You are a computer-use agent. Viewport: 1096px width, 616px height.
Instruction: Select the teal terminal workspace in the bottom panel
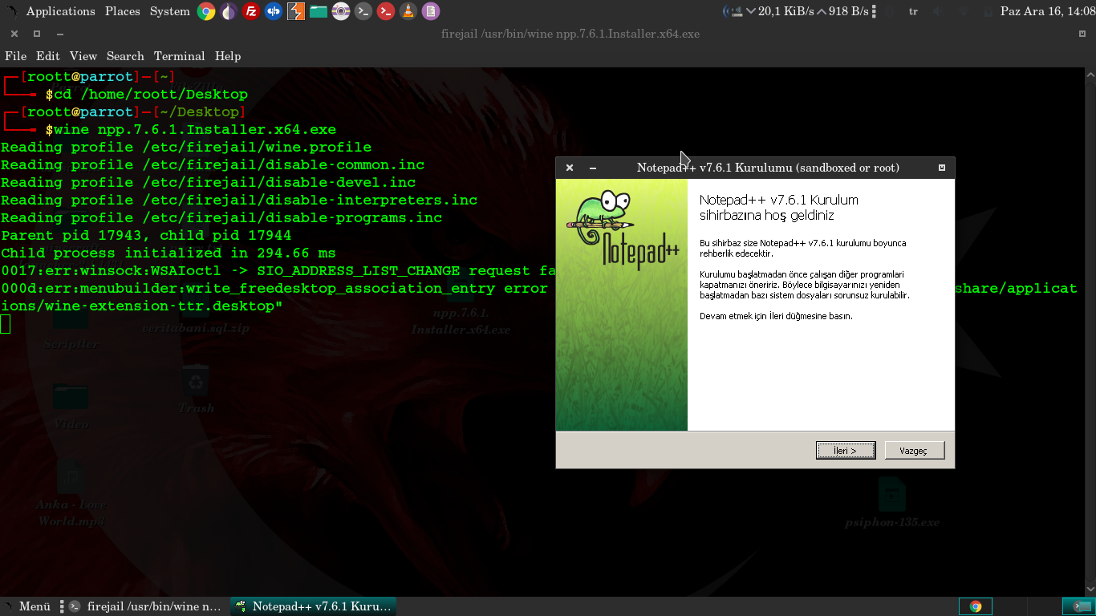1078,606
